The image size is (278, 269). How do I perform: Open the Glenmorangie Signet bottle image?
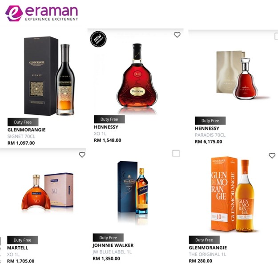[x=50, y=76]
